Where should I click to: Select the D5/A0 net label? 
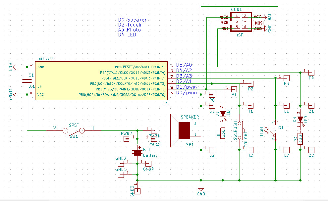[x=184, y=65]
